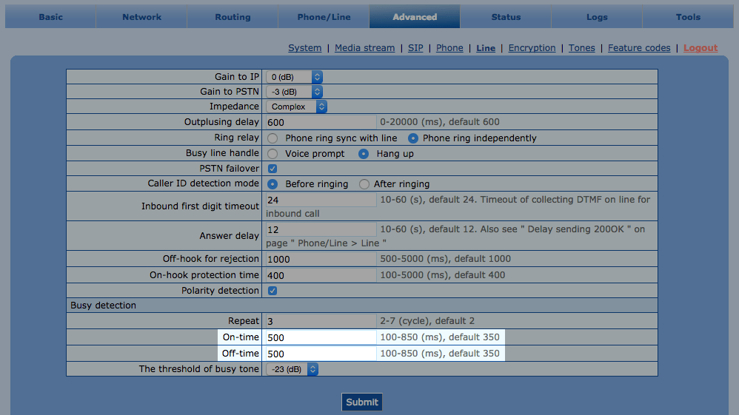
Task: Go to Media stream settings
Action: coord(365,48)
